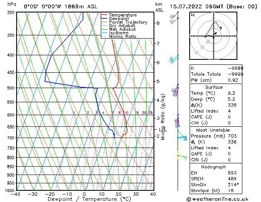Click the Surface CIN (J) row
This screenshot has width=261, height=202.
(x=216, y=123)
